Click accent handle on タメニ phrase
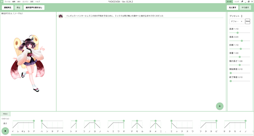 click(156, 121)
